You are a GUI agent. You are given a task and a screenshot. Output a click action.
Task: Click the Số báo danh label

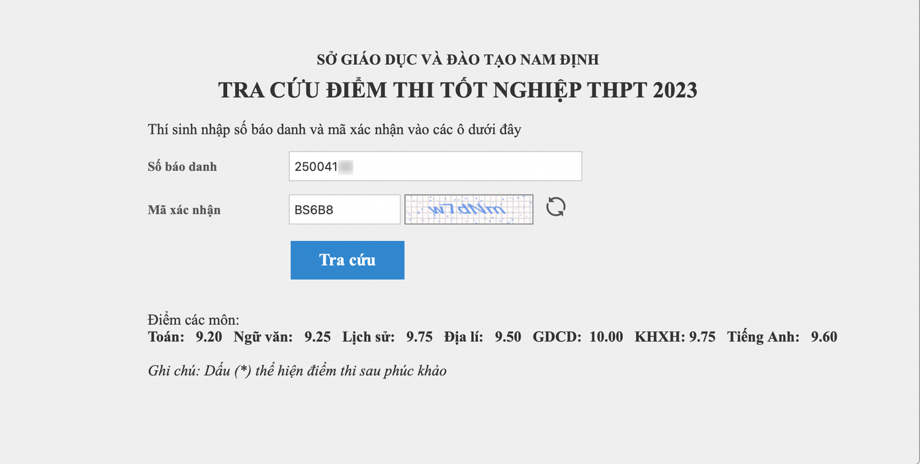pos(182,167)
